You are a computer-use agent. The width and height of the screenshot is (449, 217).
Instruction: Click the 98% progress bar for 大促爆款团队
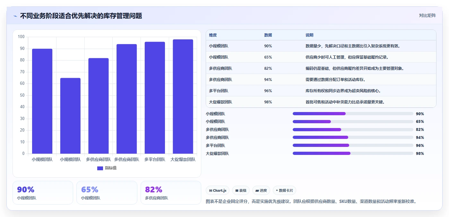(353, 153)
